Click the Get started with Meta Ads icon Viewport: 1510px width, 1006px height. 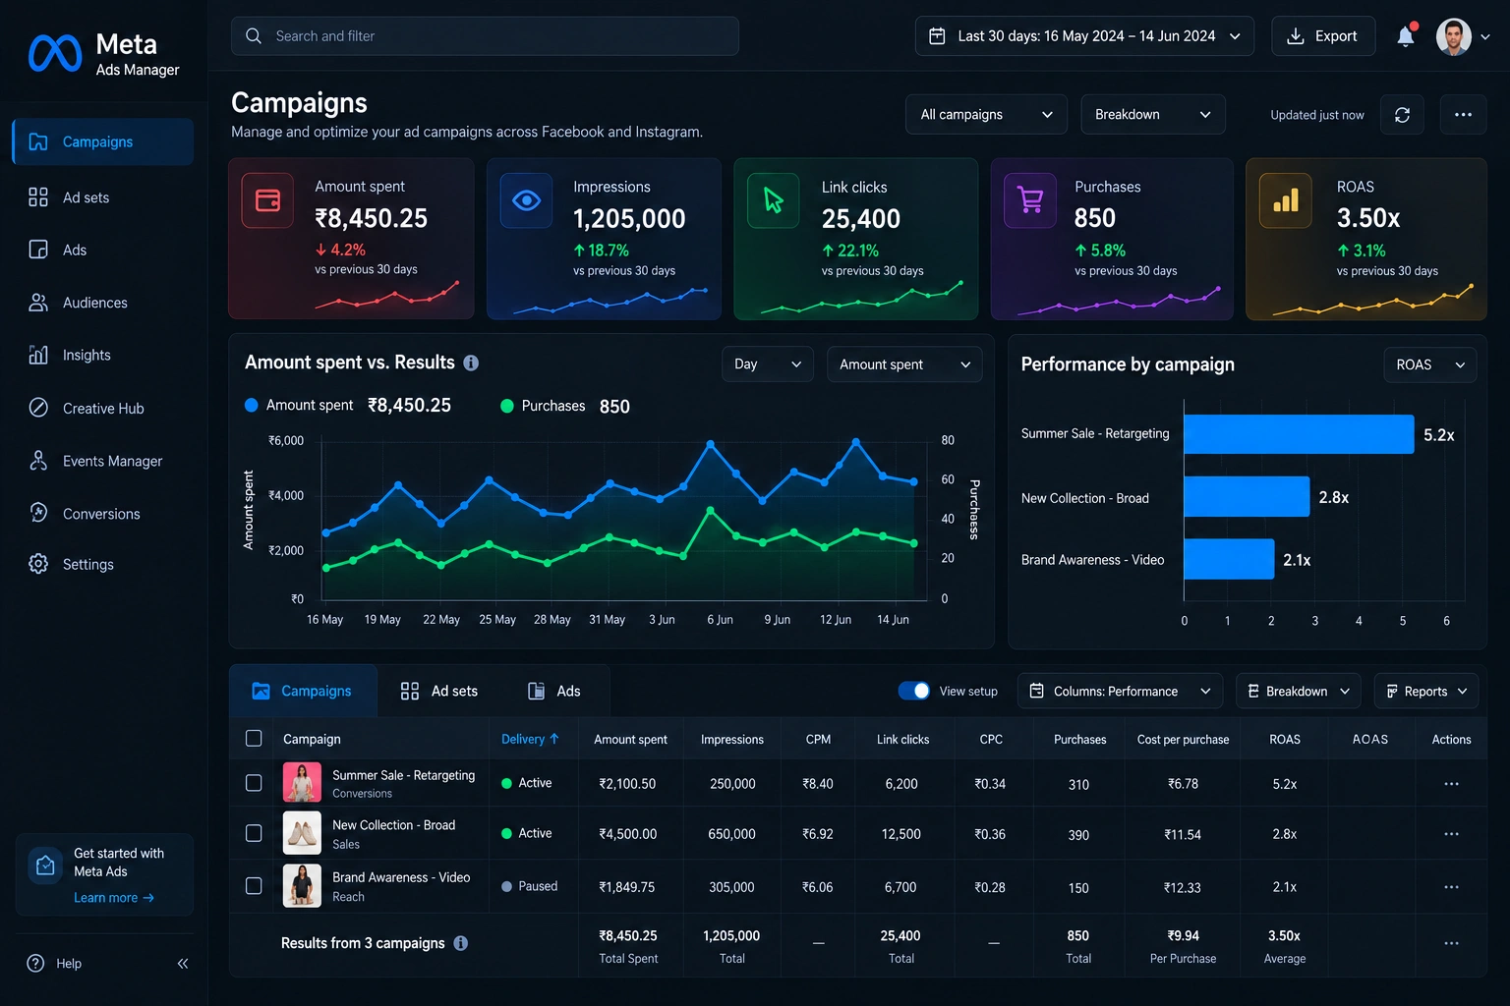pyautogui.click(x=45, y=866)
